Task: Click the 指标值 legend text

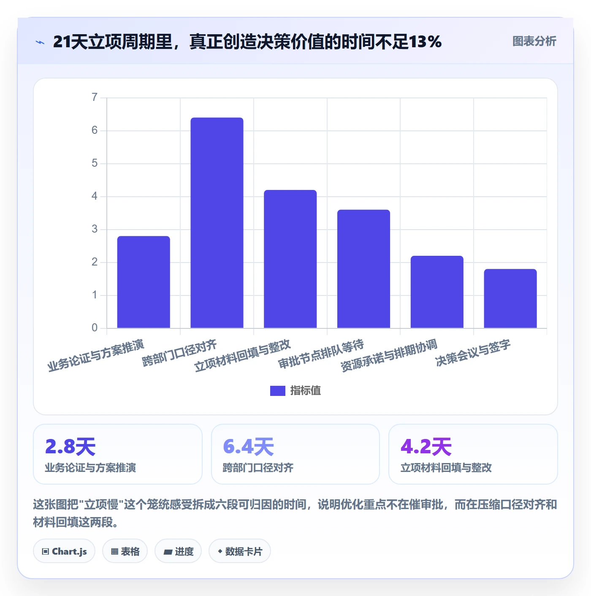Action: (306, 391)
